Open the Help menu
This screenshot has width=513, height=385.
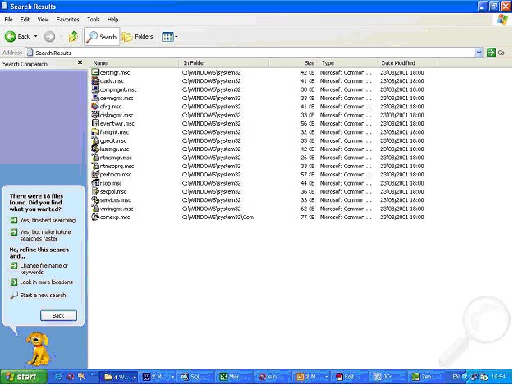[113, 20]
